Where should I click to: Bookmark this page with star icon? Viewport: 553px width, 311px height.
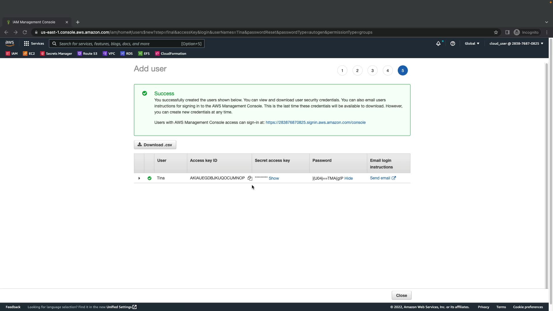click(x=496, y=32)
